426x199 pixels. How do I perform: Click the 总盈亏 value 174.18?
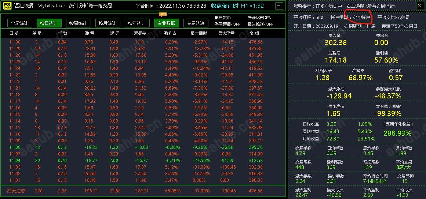pos(335,60)
